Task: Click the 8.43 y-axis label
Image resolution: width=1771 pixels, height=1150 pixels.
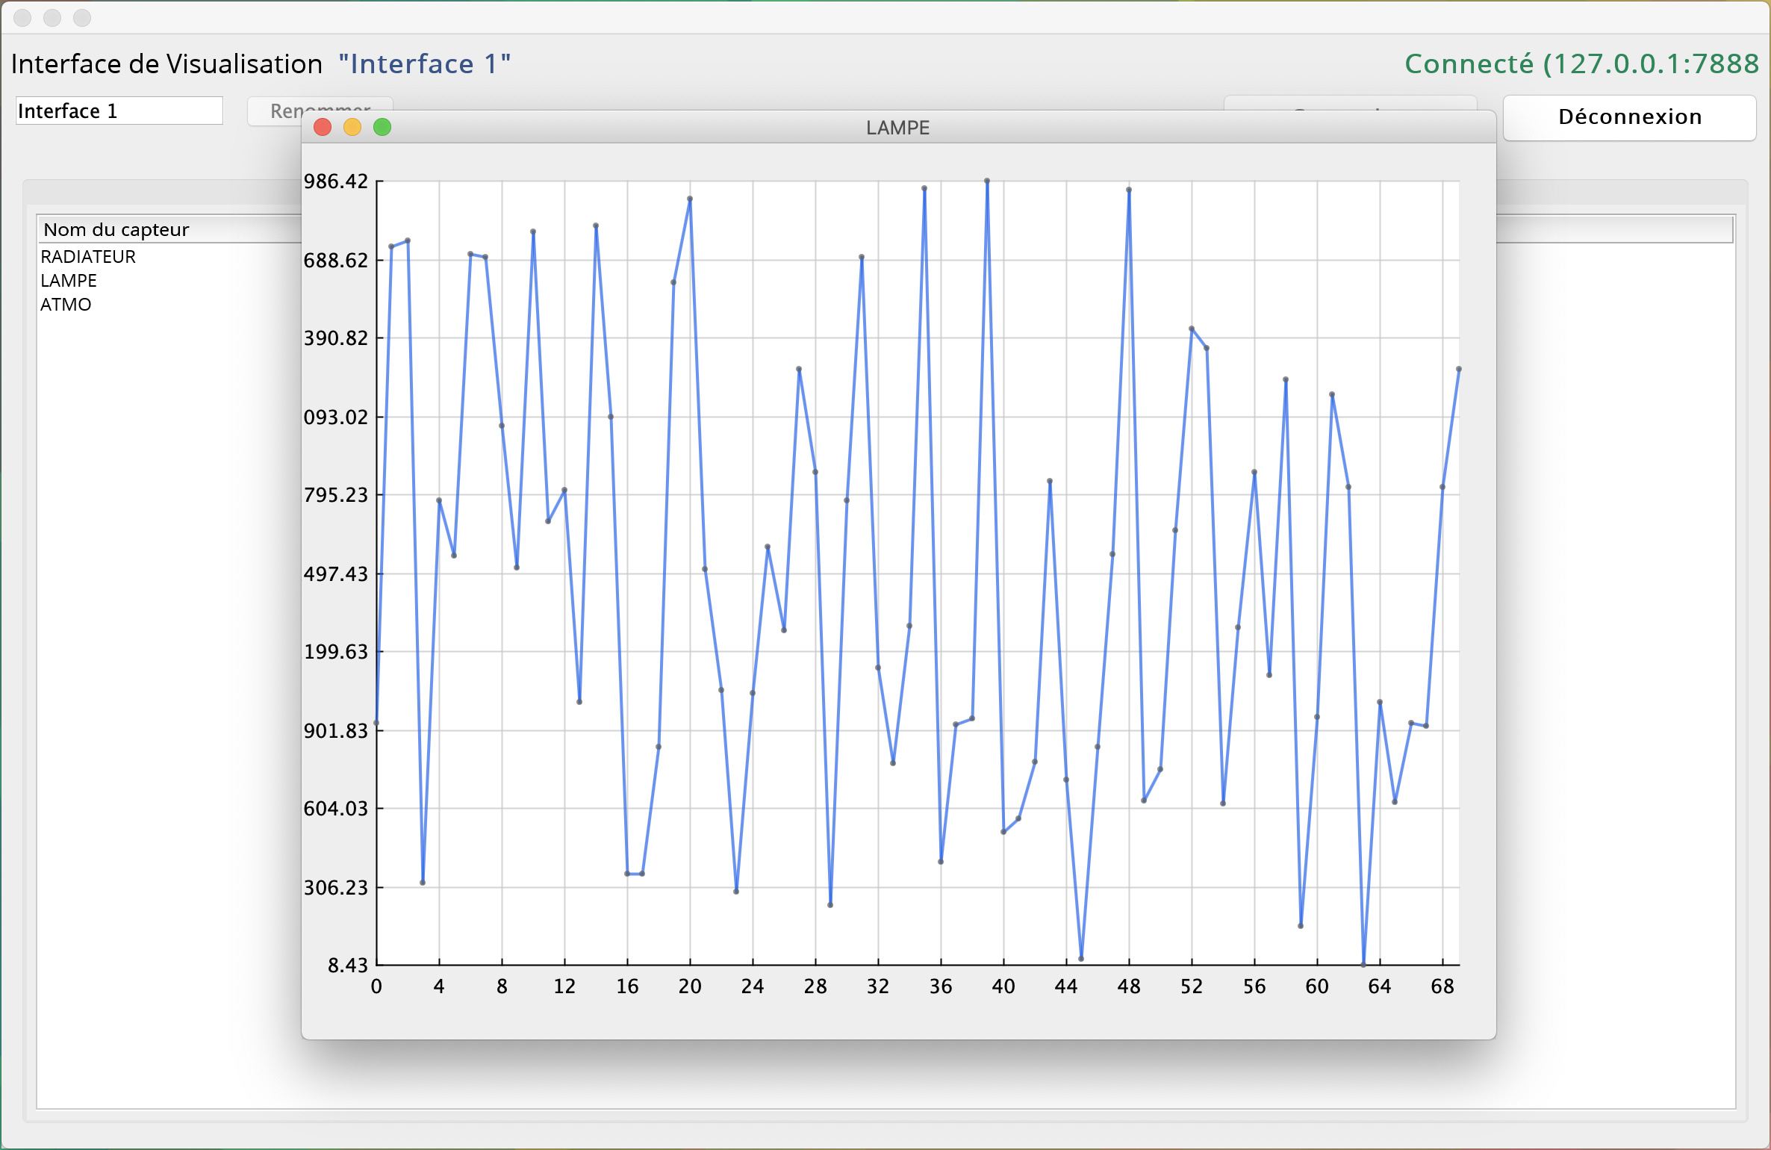Action: 348,966
